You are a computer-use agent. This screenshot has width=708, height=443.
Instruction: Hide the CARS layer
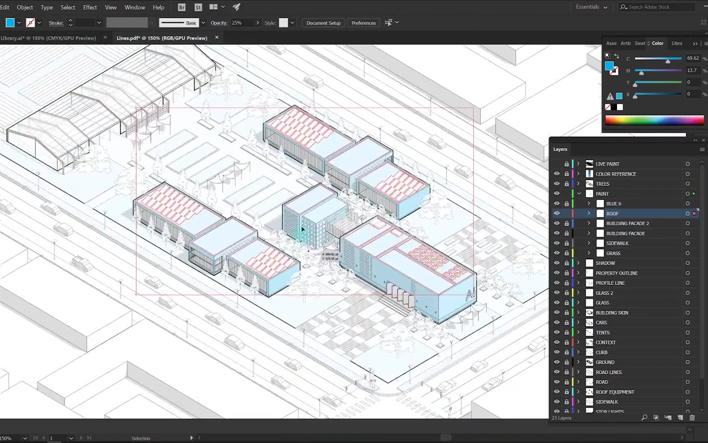[x=557, y=322]
